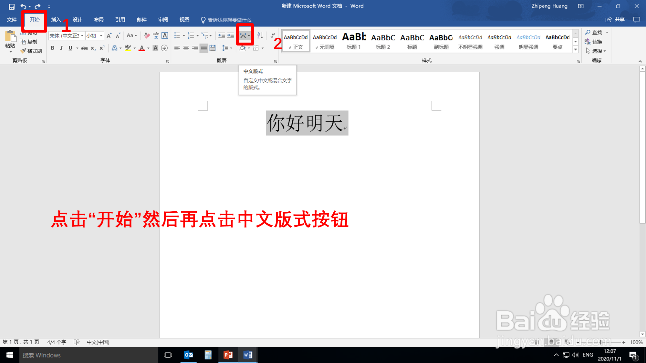The height and width of the screenshot is (363, 646).
Task: Click the enclosed character (字) icon
Action: click(164, 48)
